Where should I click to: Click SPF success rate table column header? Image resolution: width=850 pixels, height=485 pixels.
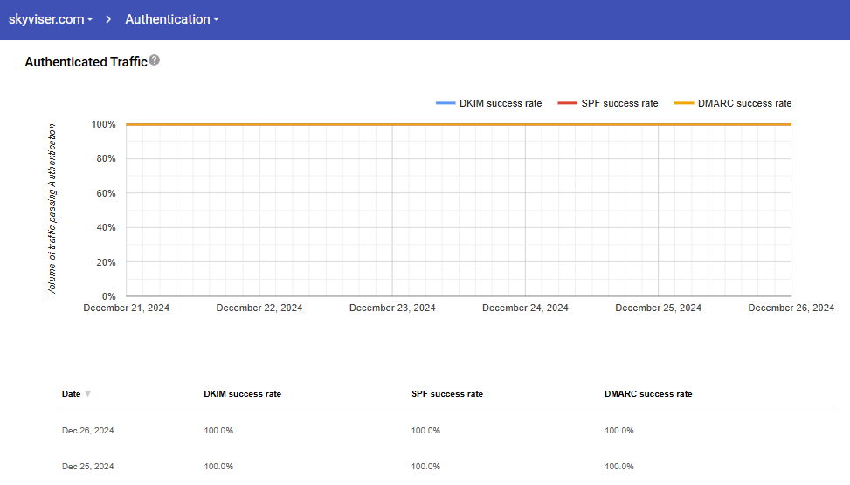click(x=446, y=394)
